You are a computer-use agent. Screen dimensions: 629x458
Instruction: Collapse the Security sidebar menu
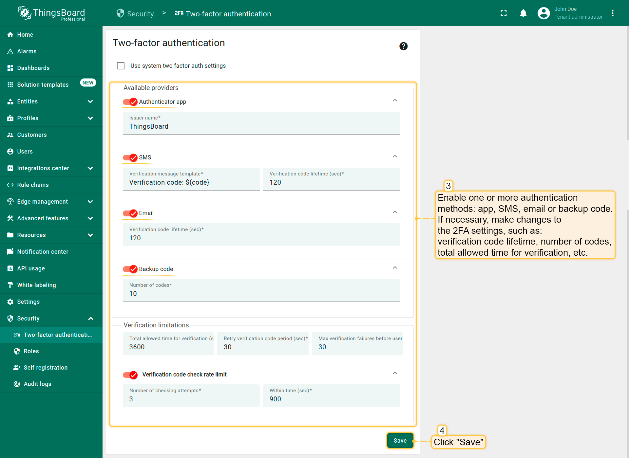tap(91, 319)
